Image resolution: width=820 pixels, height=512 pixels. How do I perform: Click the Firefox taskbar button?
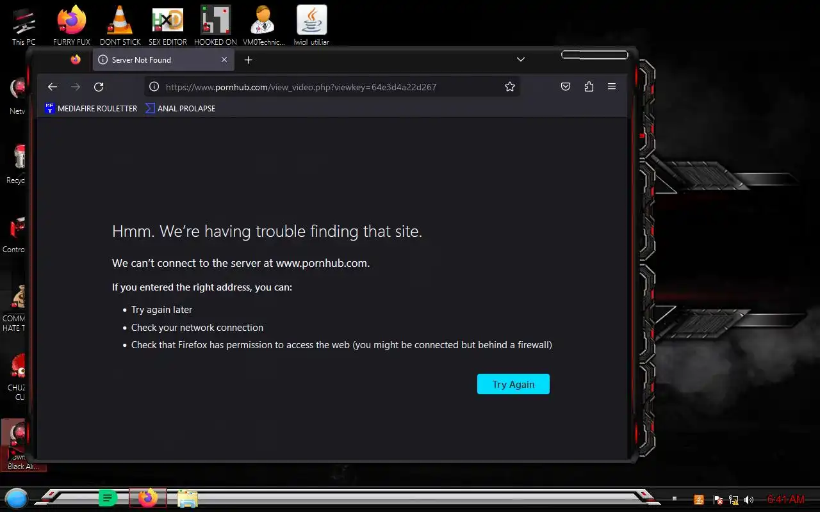pos(148,498)
